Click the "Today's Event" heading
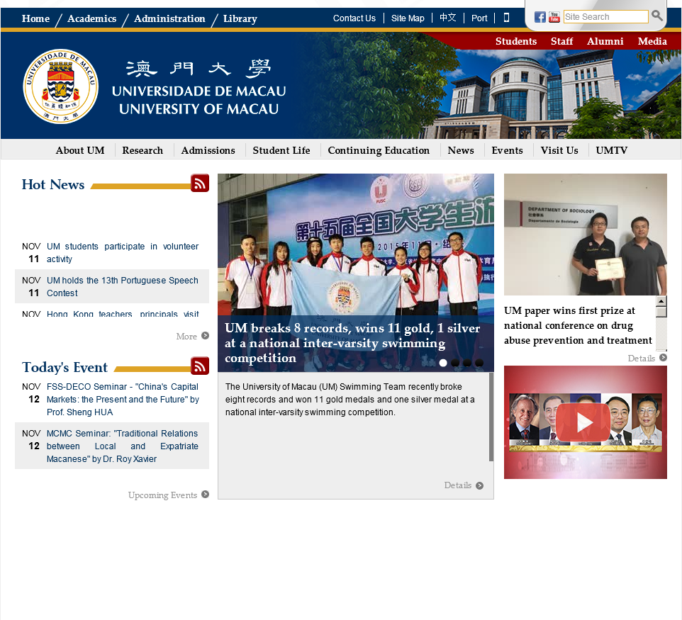The height and width of the screenshot is (620, 682). 65,367
